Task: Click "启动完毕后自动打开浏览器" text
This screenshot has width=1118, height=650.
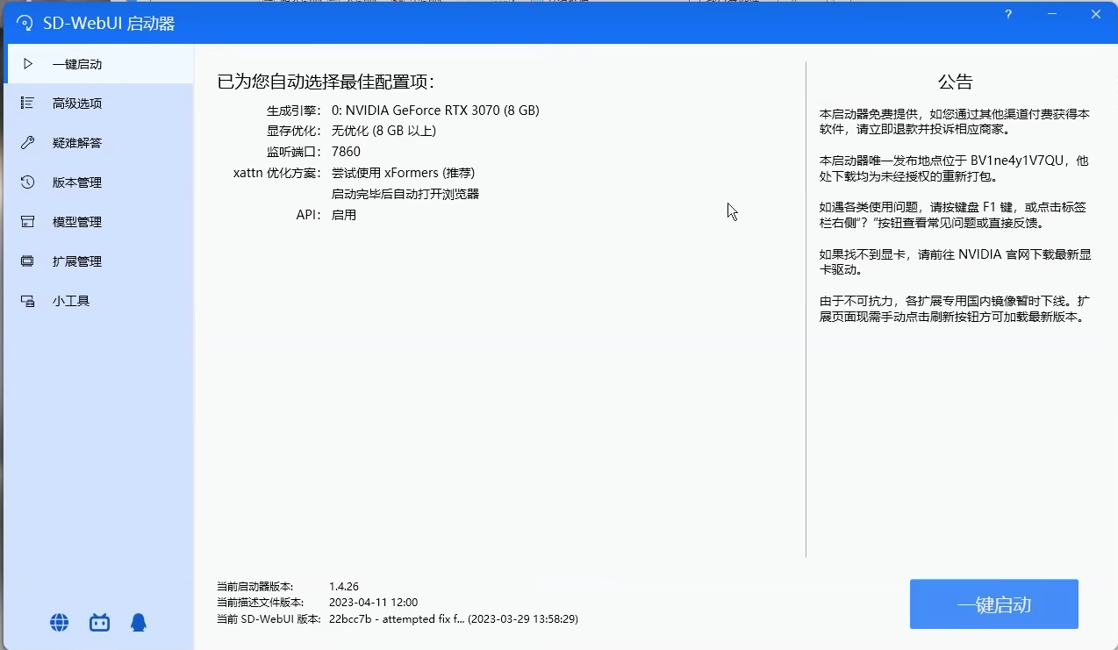Action: tap(405, 194)
